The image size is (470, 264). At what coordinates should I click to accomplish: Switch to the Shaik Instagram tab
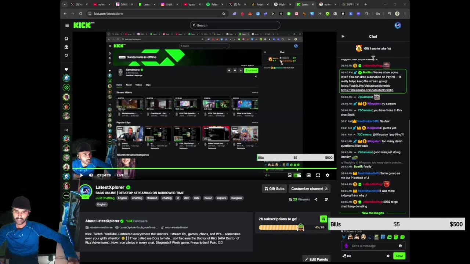(x=170, y=4)
